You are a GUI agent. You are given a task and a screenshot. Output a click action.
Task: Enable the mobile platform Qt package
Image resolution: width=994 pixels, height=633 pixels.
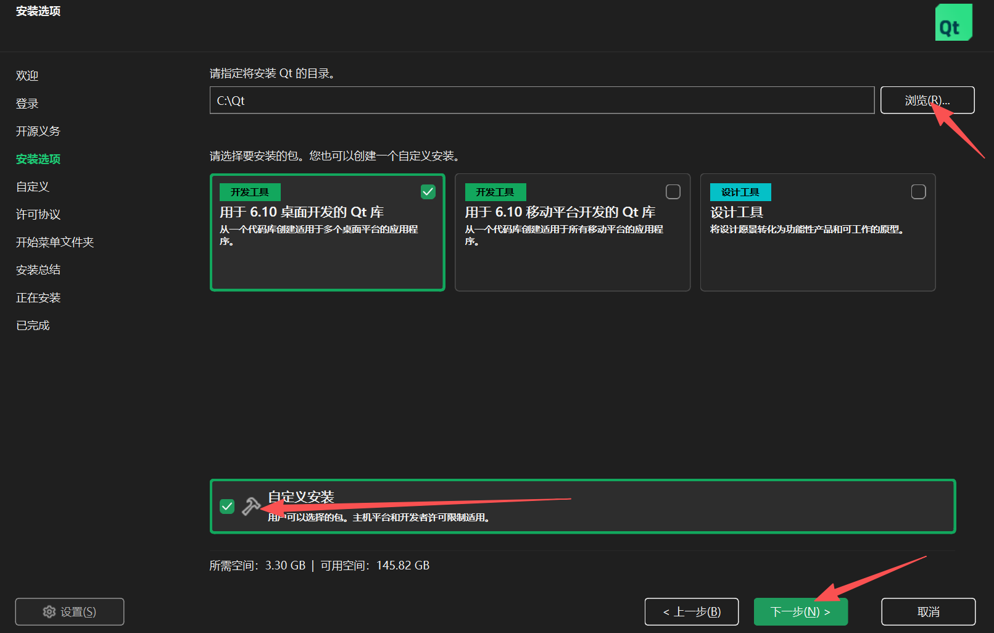673,192
